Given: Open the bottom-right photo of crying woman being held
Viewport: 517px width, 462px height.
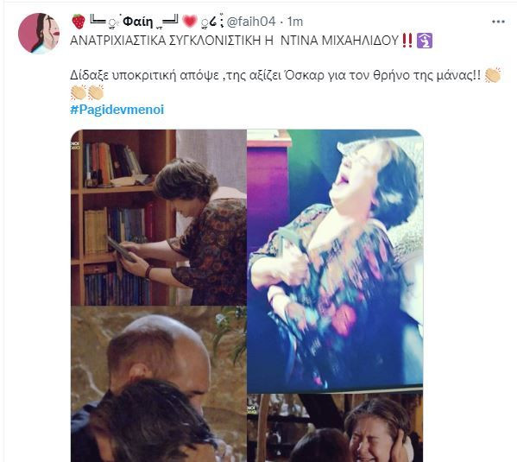Looking at the screenshot, I should 335,427.
